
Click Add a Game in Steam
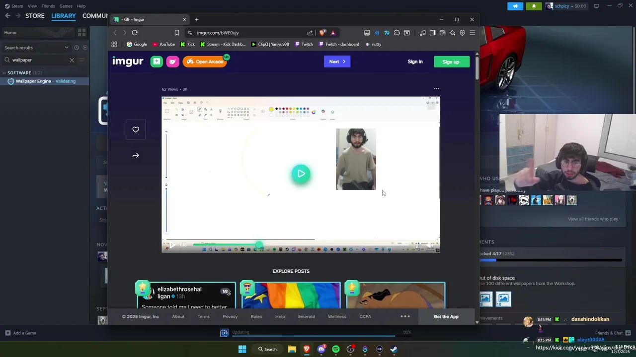click(20, 333)
